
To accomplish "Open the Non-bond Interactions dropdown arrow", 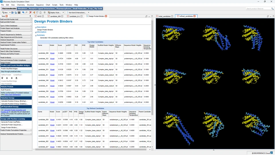I will coord(89,12).
